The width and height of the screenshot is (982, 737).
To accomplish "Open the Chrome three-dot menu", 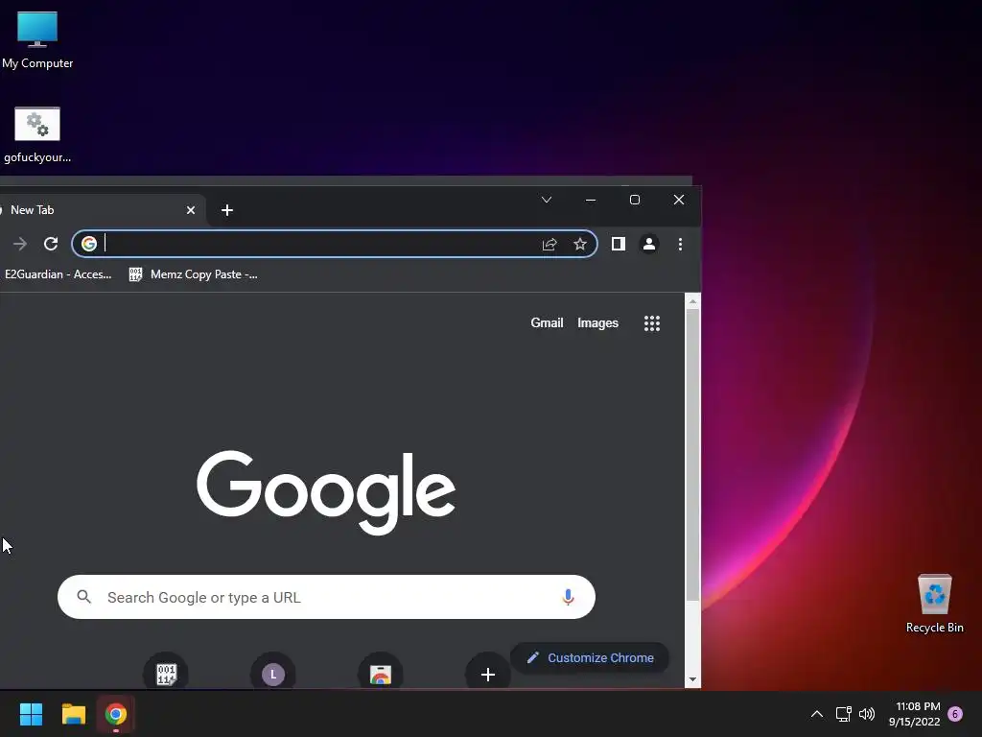I will point(680,244).
